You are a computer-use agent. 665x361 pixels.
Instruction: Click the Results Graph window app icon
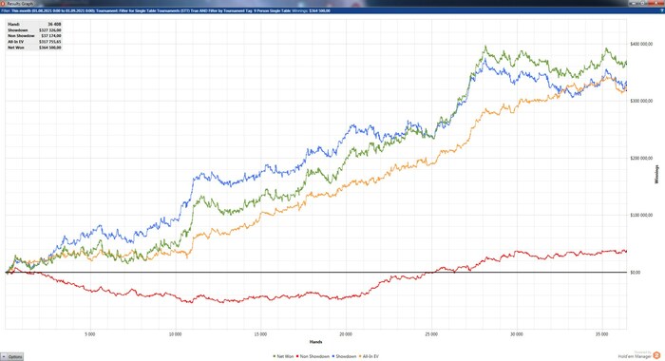click(x=3, y=4)
